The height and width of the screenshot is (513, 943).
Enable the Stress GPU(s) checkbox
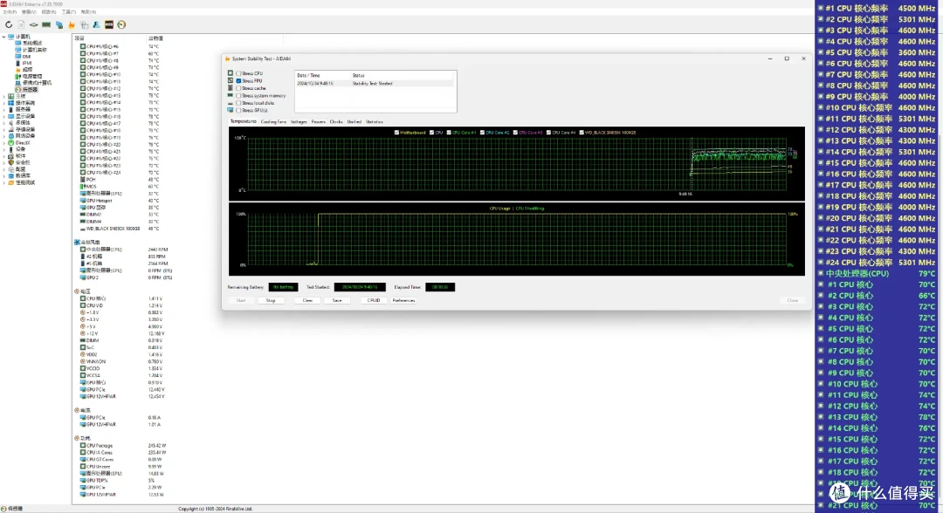pyautogui.click(x=238, y=111)
